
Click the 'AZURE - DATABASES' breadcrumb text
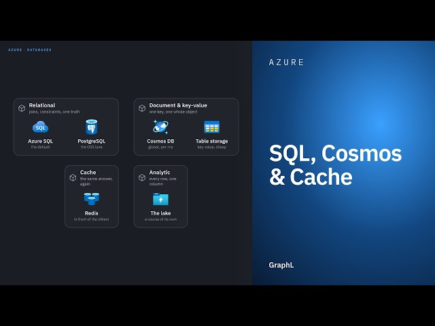(x=30, y=50)
